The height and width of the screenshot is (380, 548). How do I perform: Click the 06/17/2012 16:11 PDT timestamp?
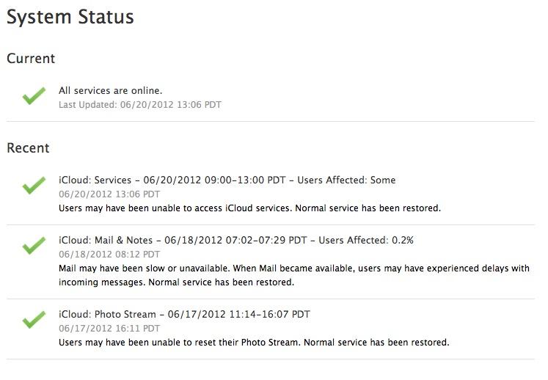pos(109,328)
